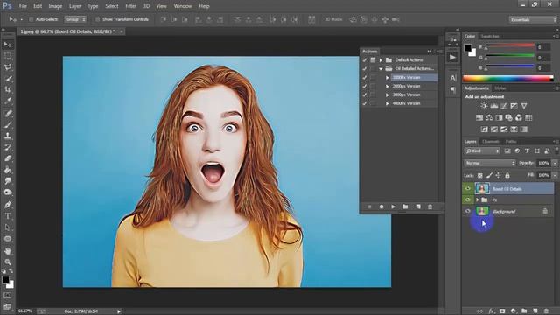The image size is (560, 315).
Task: Click the layer Opacity value field
Action: click(x=543, y=163)
